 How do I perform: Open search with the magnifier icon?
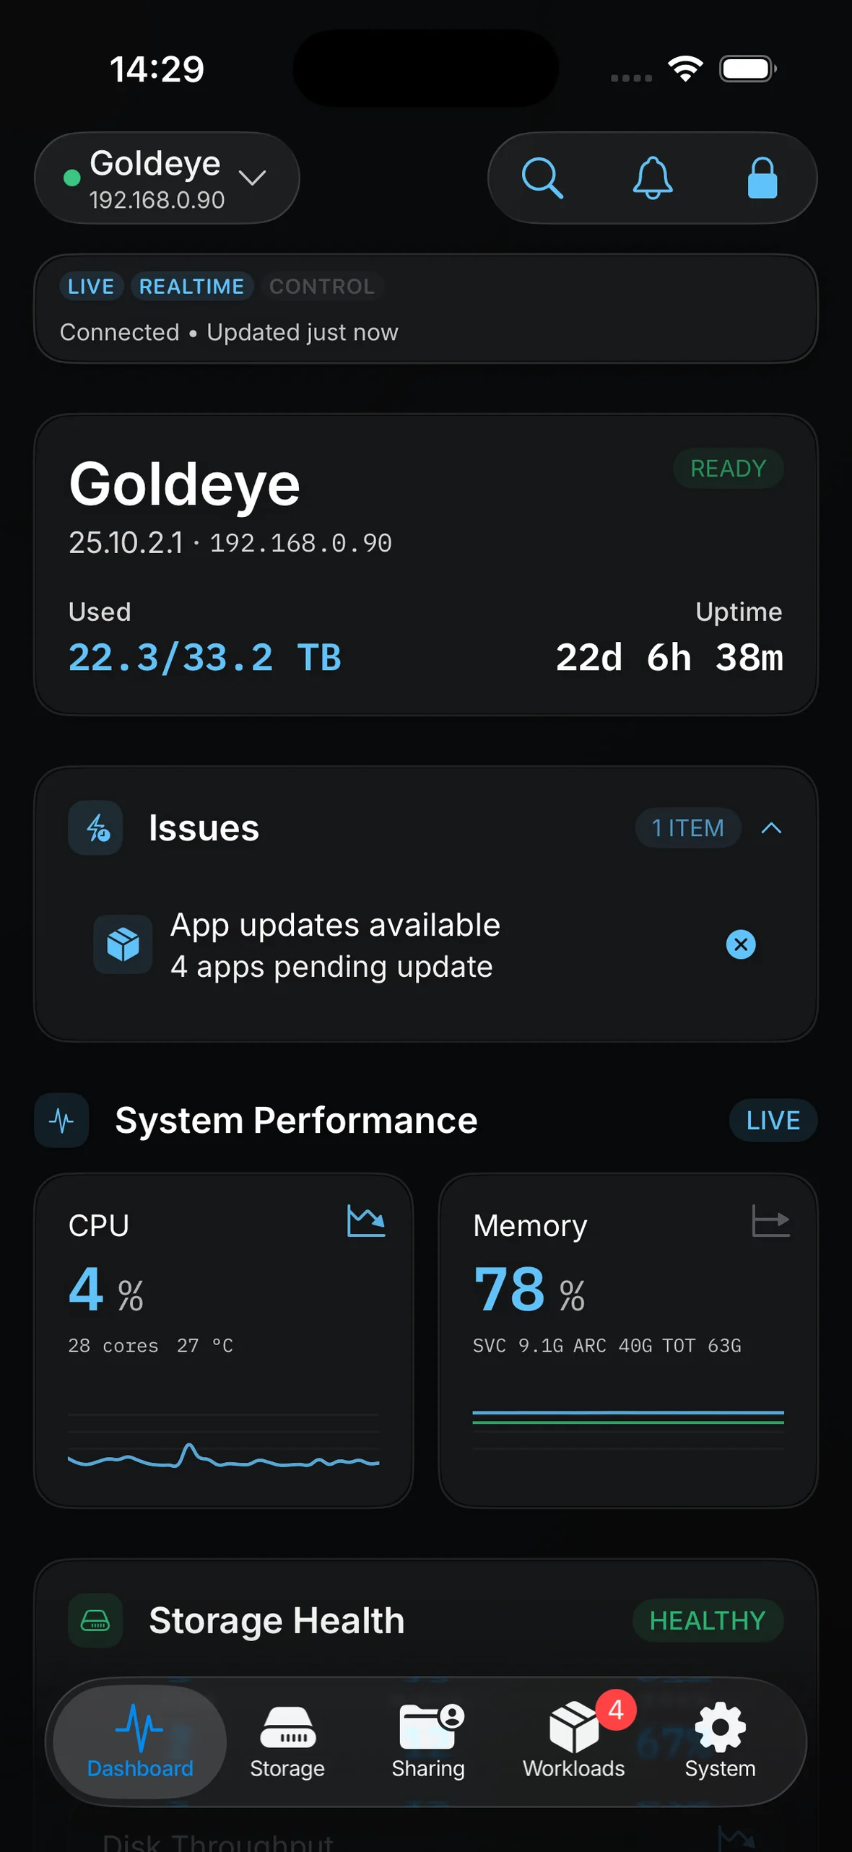click(x=542, y=178)
